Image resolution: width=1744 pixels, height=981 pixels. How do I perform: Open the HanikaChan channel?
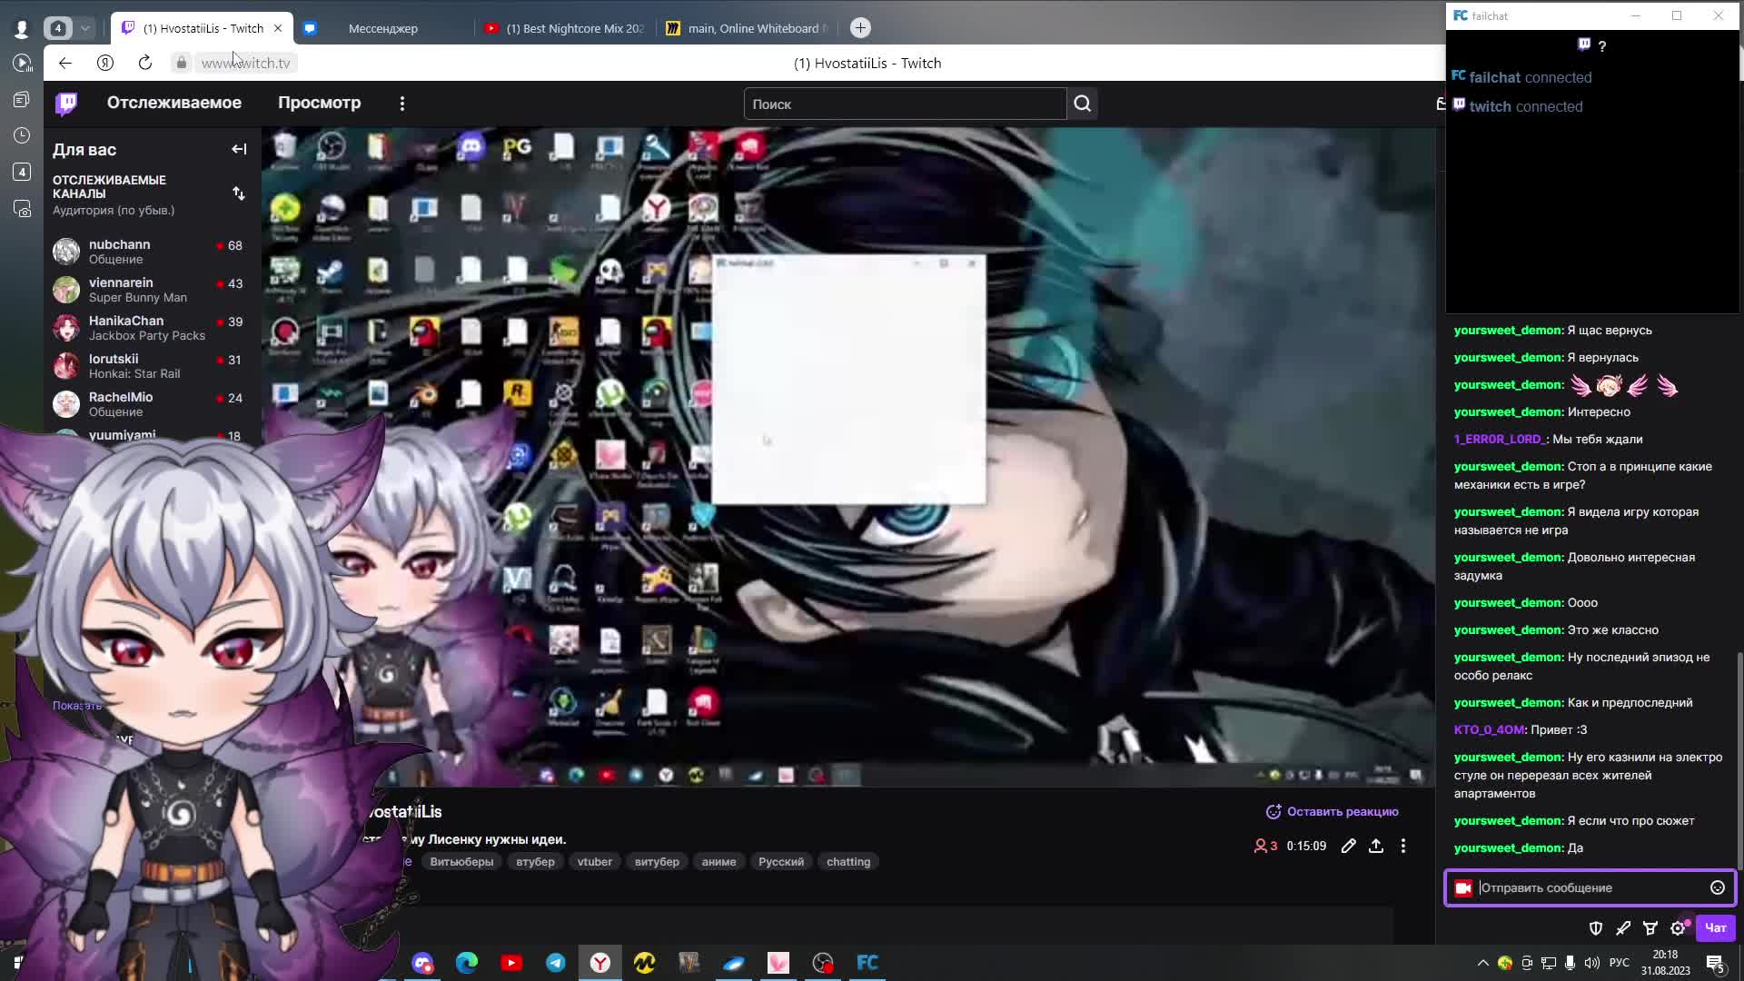[x=153, y=328]
